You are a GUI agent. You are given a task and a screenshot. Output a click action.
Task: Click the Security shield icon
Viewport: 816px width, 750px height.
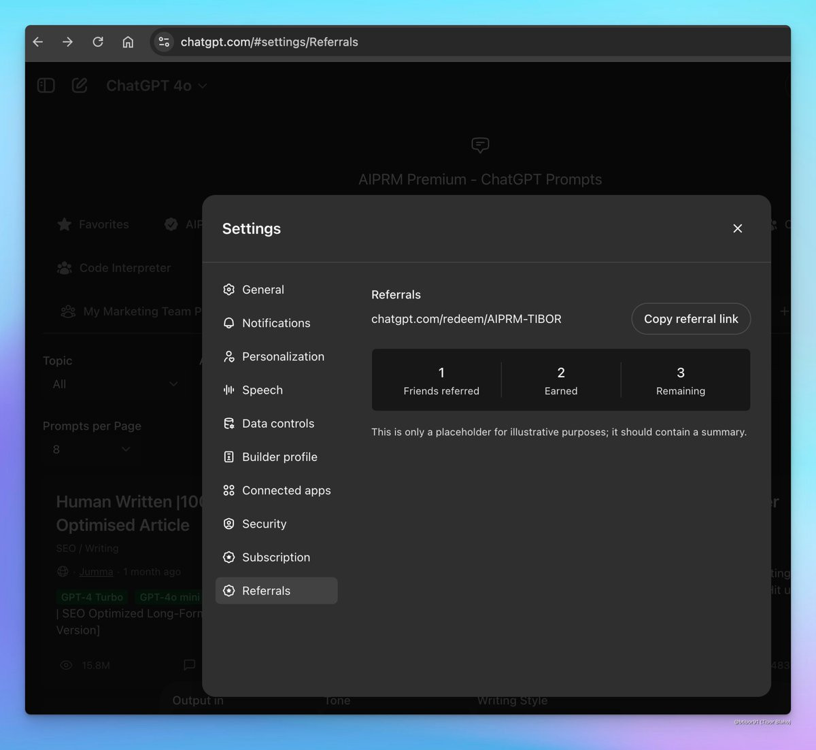pyautogui.click(x=229, y=524)
